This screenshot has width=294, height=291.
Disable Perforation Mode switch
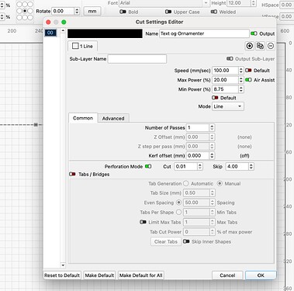148,166
